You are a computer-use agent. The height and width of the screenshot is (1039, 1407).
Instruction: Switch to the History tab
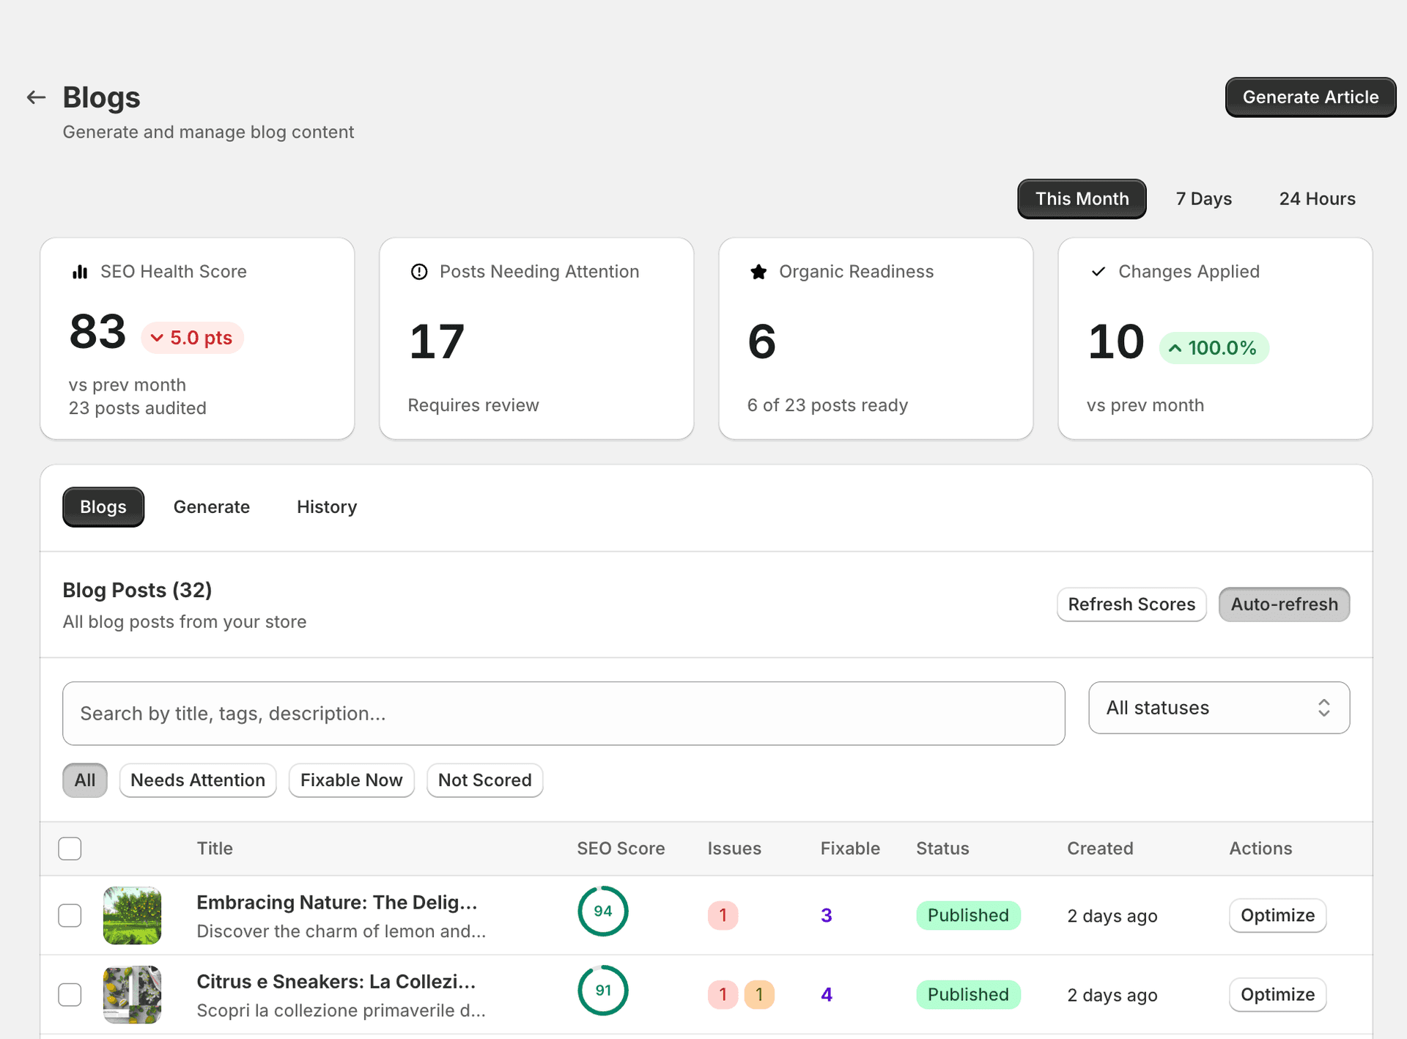tap(326, 506)
